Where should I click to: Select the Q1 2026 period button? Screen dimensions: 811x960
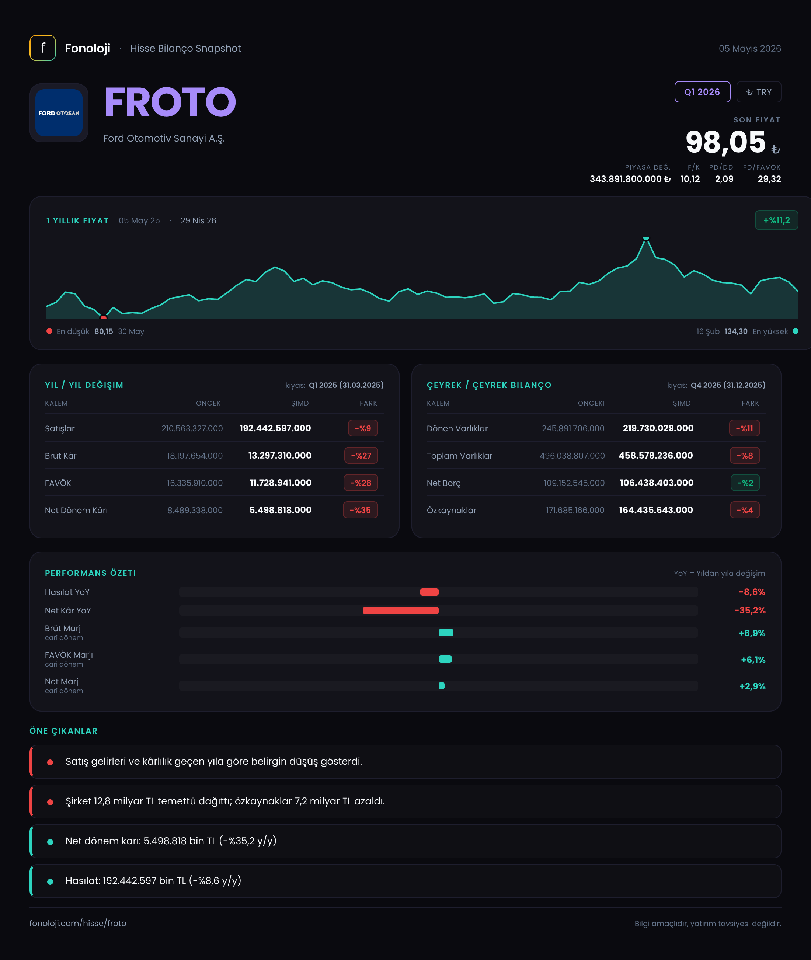(x=702, y=92)
